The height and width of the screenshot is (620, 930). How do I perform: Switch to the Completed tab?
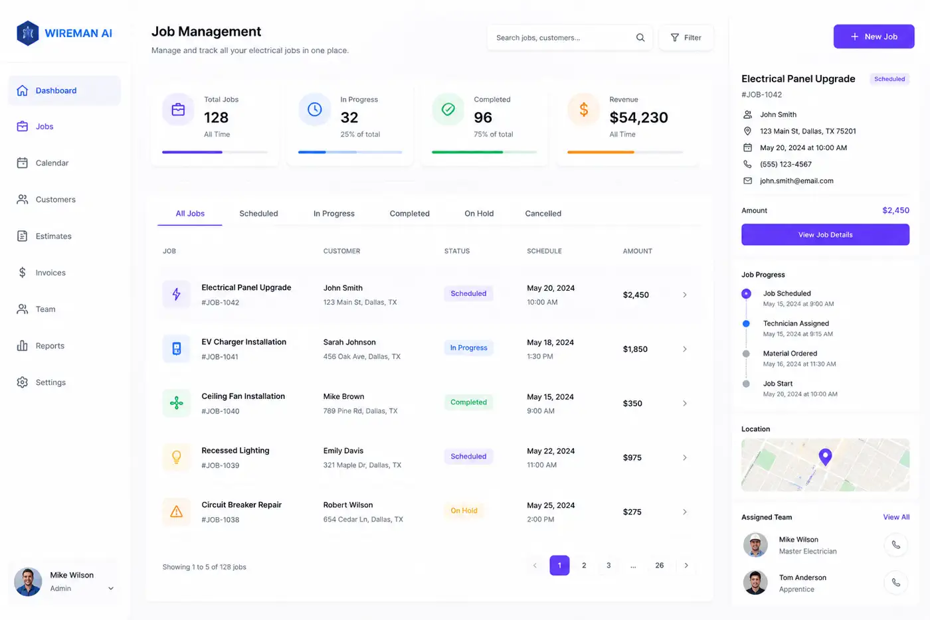tap(409, 214)
